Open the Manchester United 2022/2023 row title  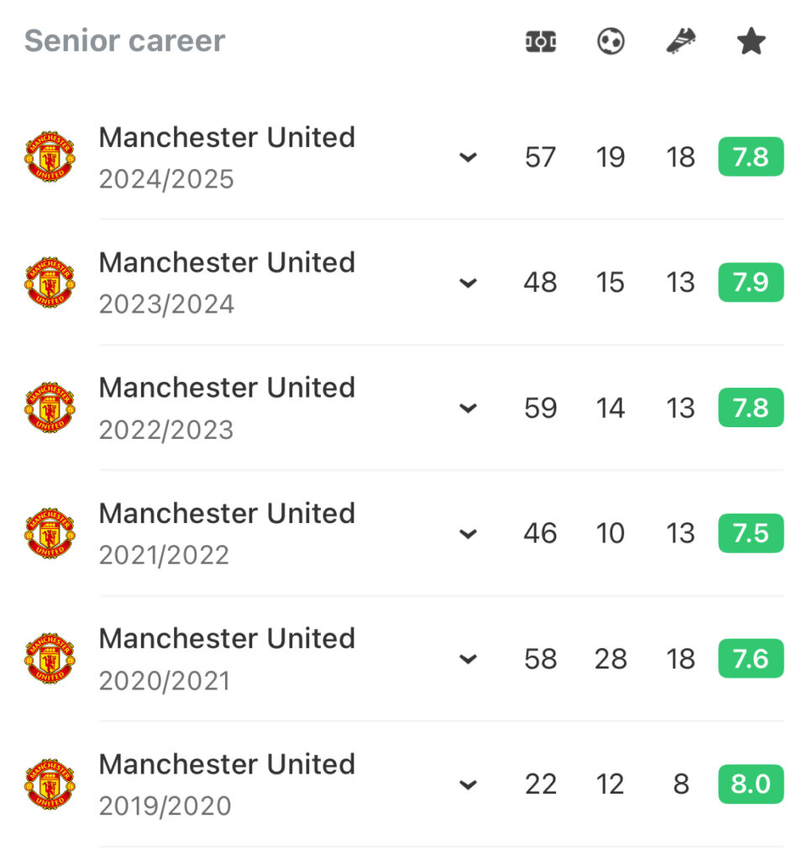pos(227,387)
